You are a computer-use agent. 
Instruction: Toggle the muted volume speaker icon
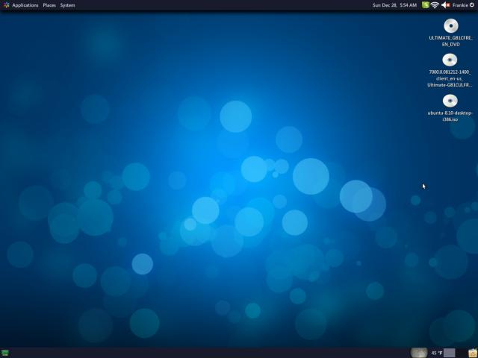pos(446,5)
